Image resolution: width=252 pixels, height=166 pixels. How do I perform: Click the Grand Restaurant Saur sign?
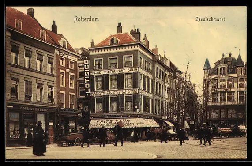114,71
